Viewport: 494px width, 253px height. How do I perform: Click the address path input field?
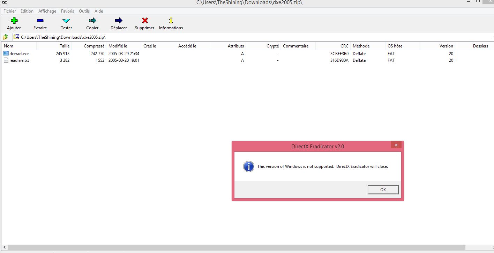tap(253, 37)
